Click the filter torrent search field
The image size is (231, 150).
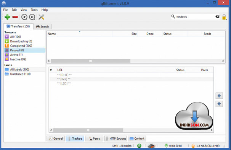(196, 17)
